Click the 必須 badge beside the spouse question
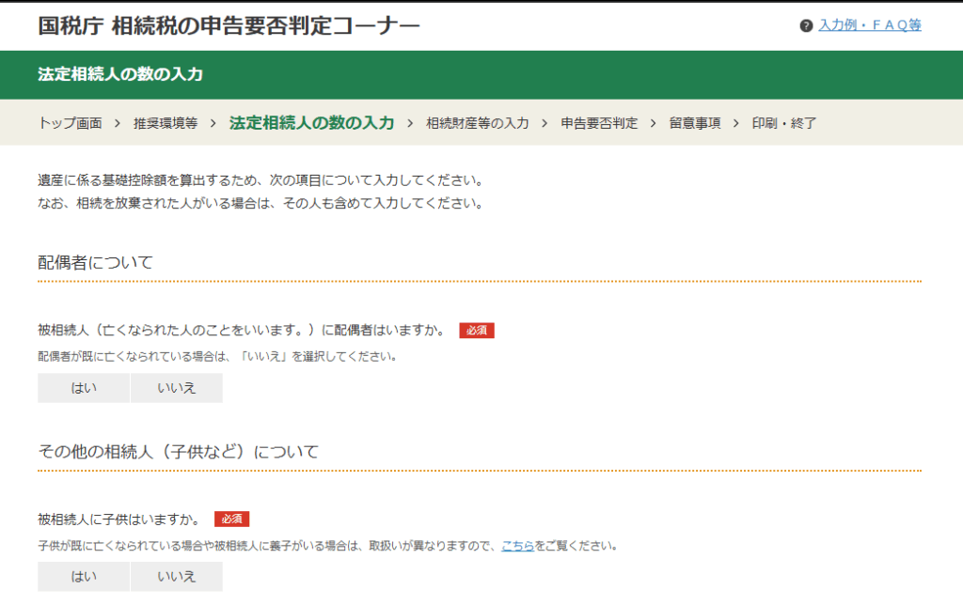Viewport: 963px width, 605px height. 477,331
